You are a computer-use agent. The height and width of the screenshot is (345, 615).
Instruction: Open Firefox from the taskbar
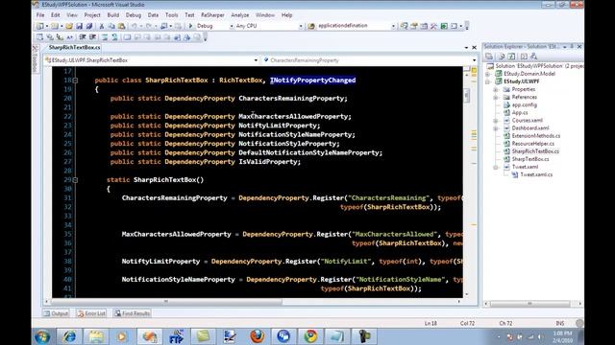point(257,336)
